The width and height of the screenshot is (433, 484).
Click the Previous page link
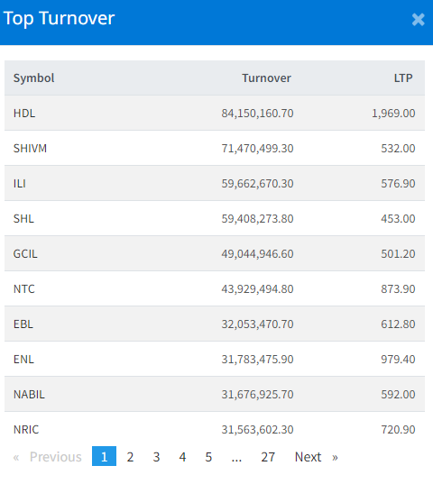pos(56,457)
